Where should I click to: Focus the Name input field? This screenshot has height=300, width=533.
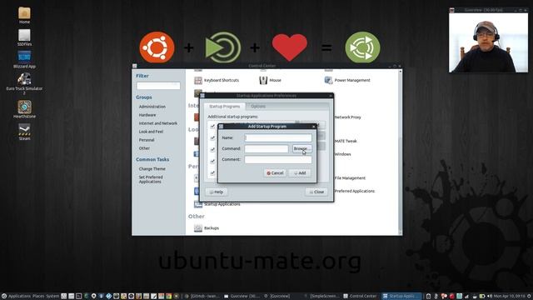click(x=278, y=137)
